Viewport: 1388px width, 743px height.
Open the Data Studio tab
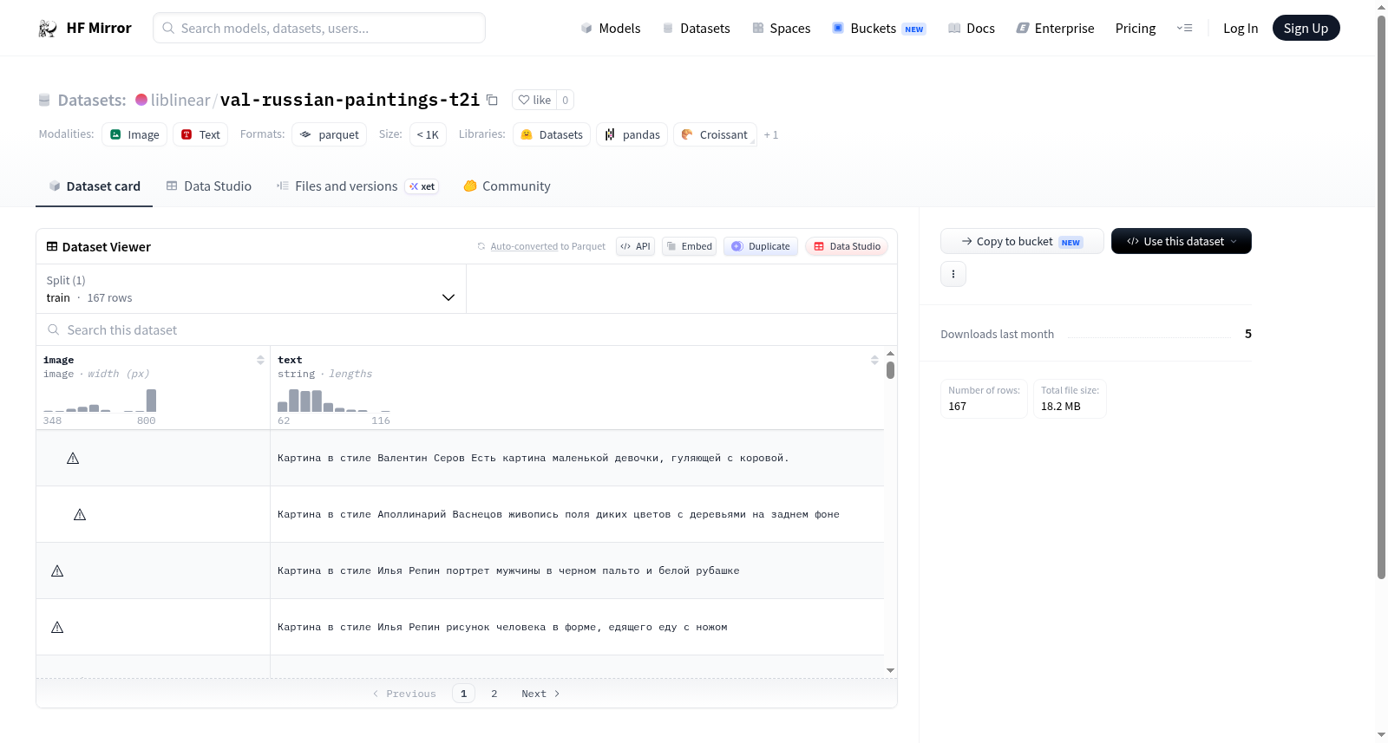point(209,186)
